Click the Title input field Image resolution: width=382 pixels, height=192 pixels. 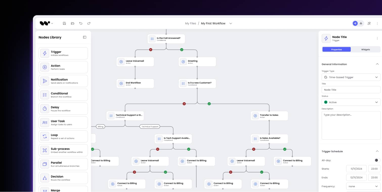pyautogui.click(x=351, y=90)
